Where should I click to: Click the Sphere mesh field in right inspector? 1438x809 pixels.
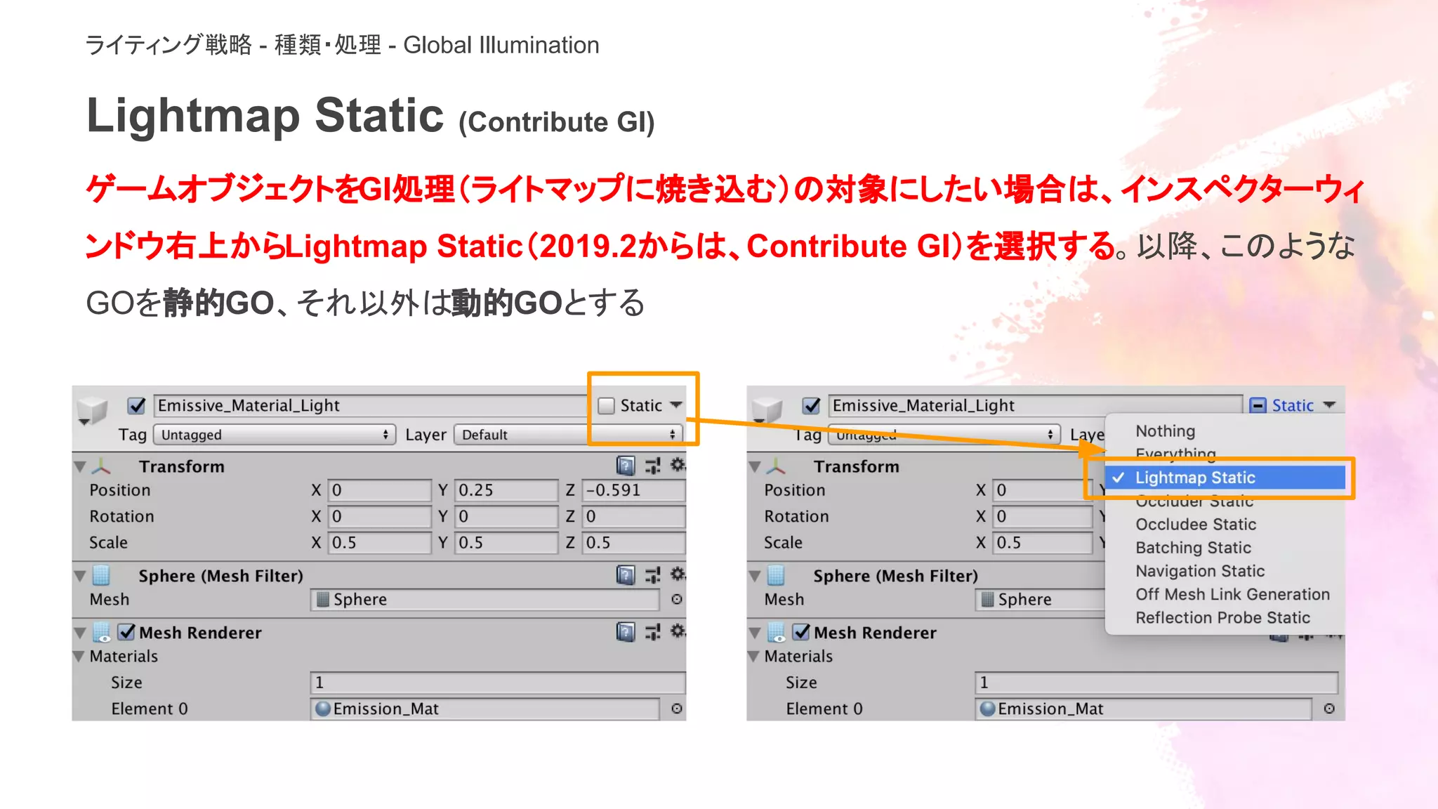pyautogui.click(x=1040, y=599)
